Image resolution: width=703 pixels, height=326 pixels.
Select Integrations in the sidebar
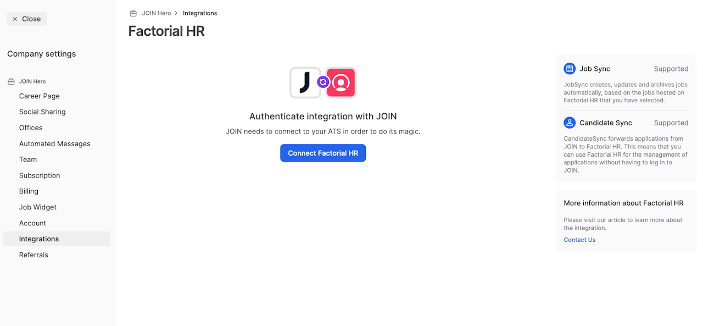coord(57,239)
